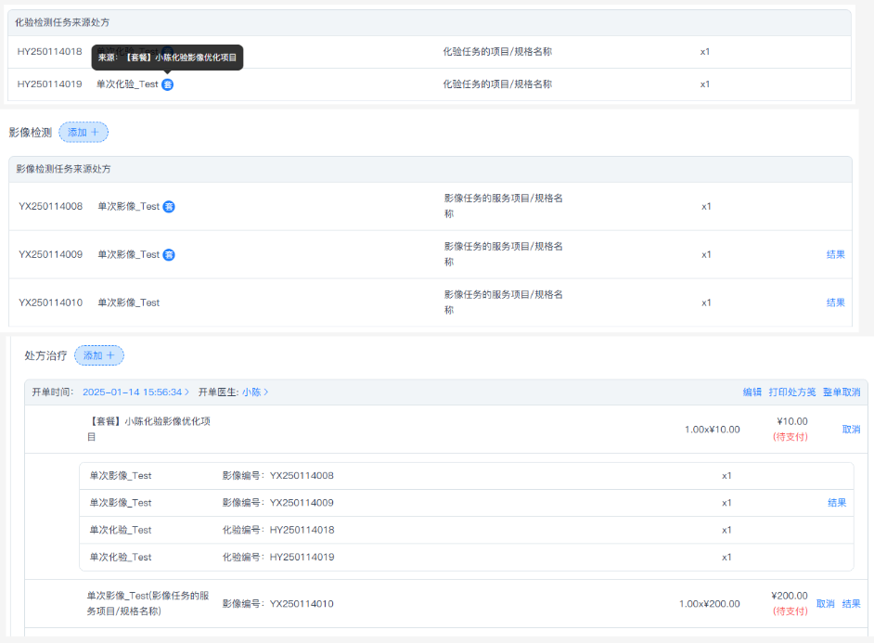Click 化验编号: HY250114018 in package details
This screenshot has height=643, width=874.
coord(278,530)
